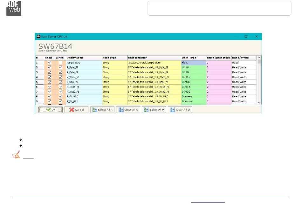Toggle Read checkbox for R_Byte_69
Screen dimensions: 302x208
[x=50, y=72]
